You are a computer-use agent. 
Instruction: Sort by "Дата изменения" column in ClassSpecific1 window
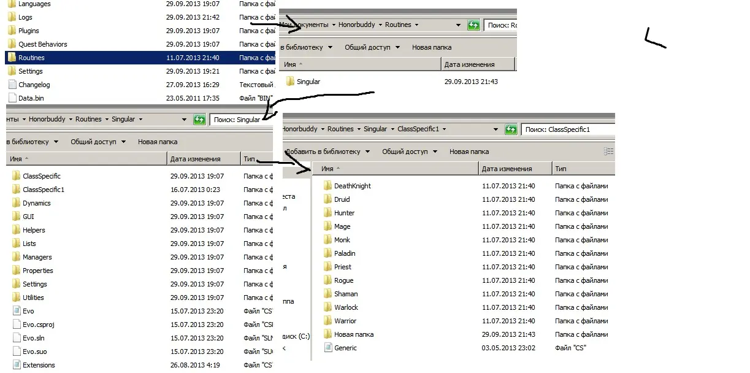click(507, 169)
